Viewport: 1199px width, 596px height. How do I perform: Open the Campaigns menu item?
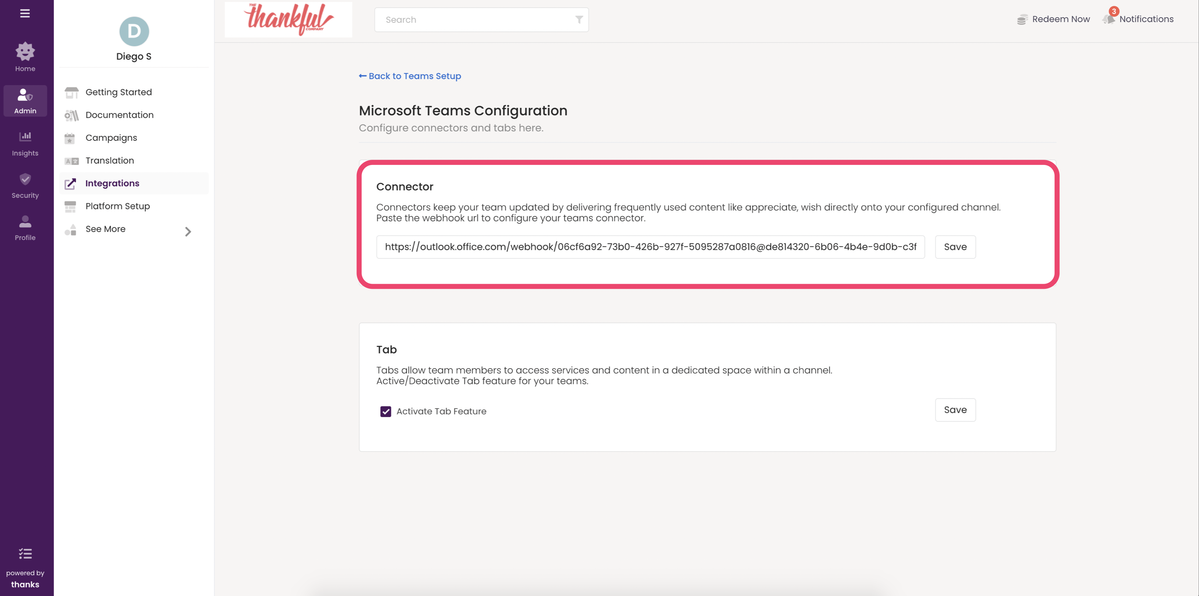tap(111, 138)
